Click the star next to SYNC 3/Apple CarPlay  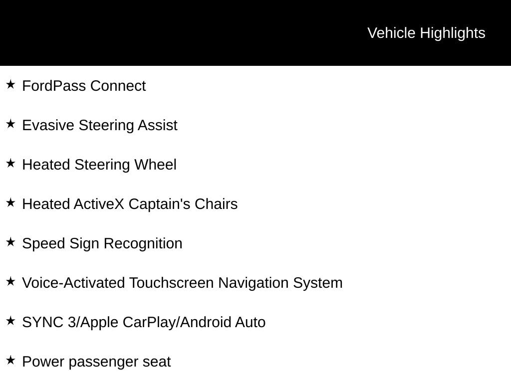[x=10, y=321]
